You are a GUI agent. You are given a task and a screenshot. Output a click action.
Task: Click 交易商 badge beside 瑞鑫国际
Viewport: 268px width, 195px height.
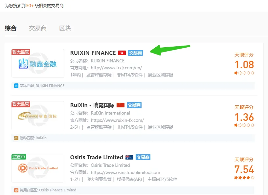(x=134, y=105)
